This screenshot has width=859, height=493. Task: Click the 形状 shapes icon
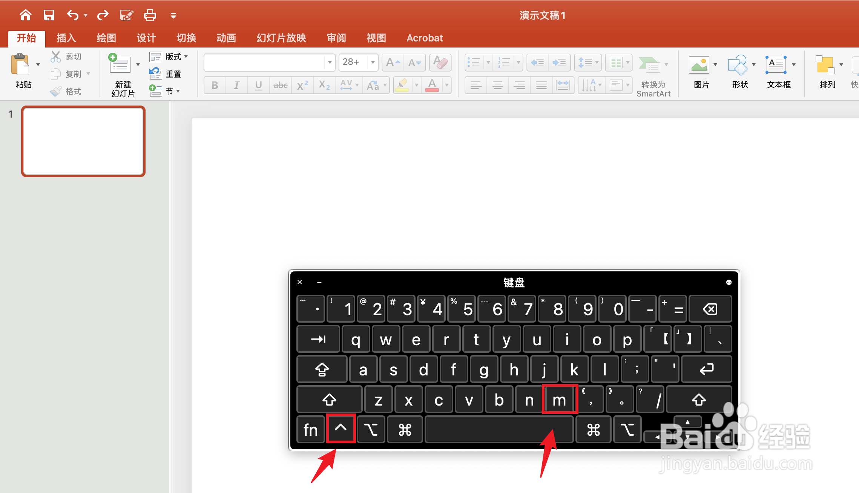pyautogui.click(x=737, y=65)
